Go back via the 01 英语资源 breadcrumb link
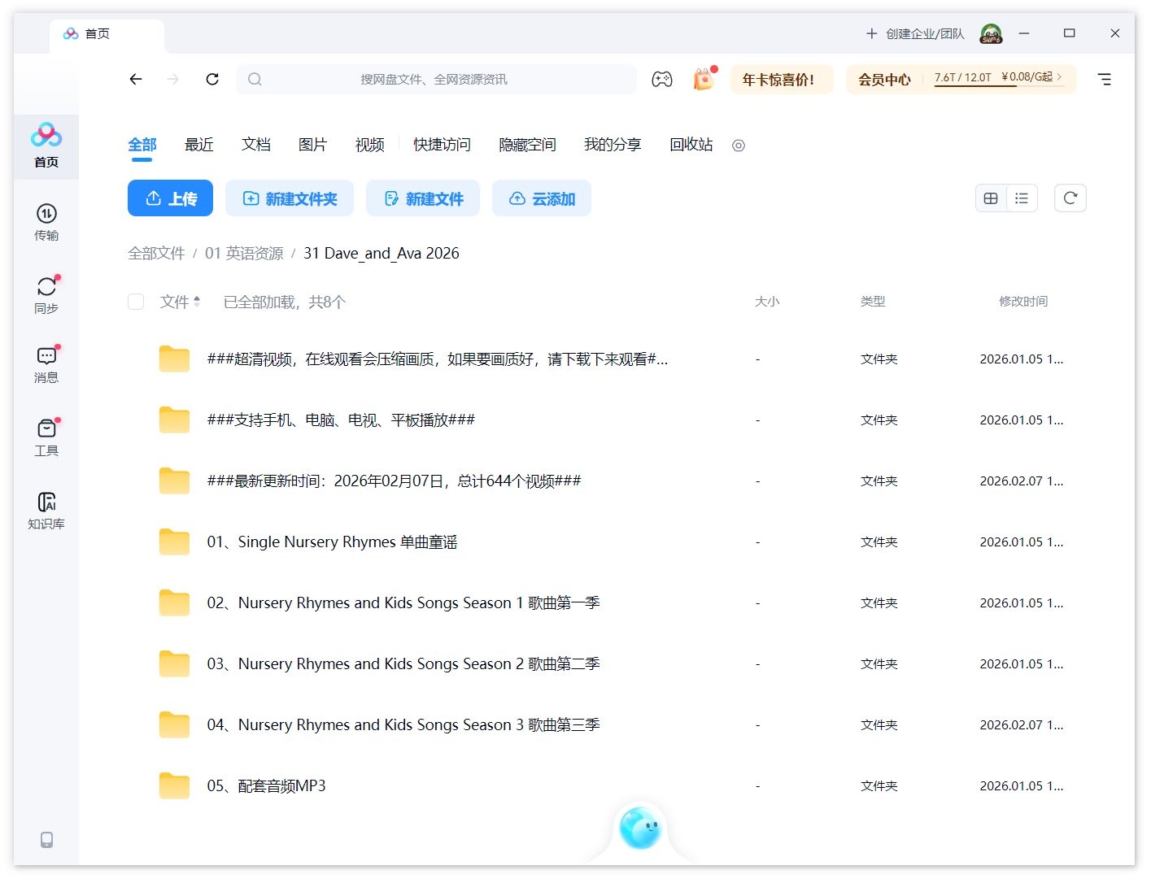This screenshot has width=1151, height=883. click(x=246, y=253)
